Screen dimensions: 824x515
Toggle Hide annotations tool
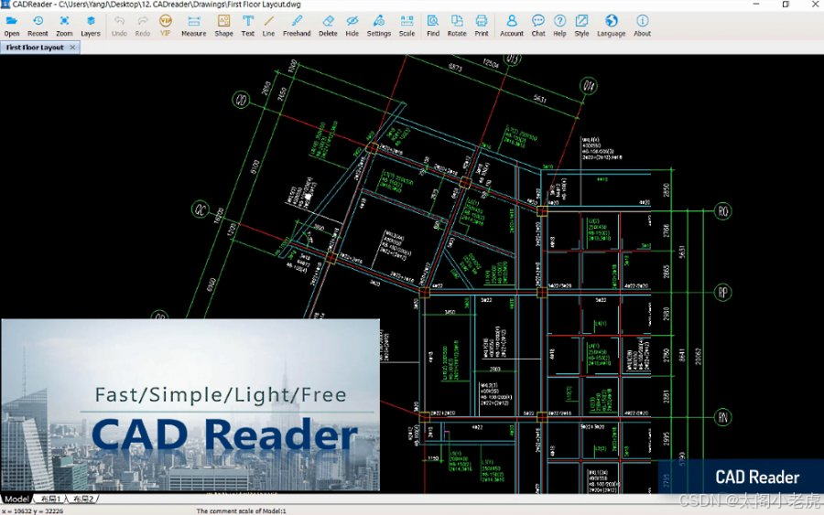pyautogui.click(x=352, y=26)
